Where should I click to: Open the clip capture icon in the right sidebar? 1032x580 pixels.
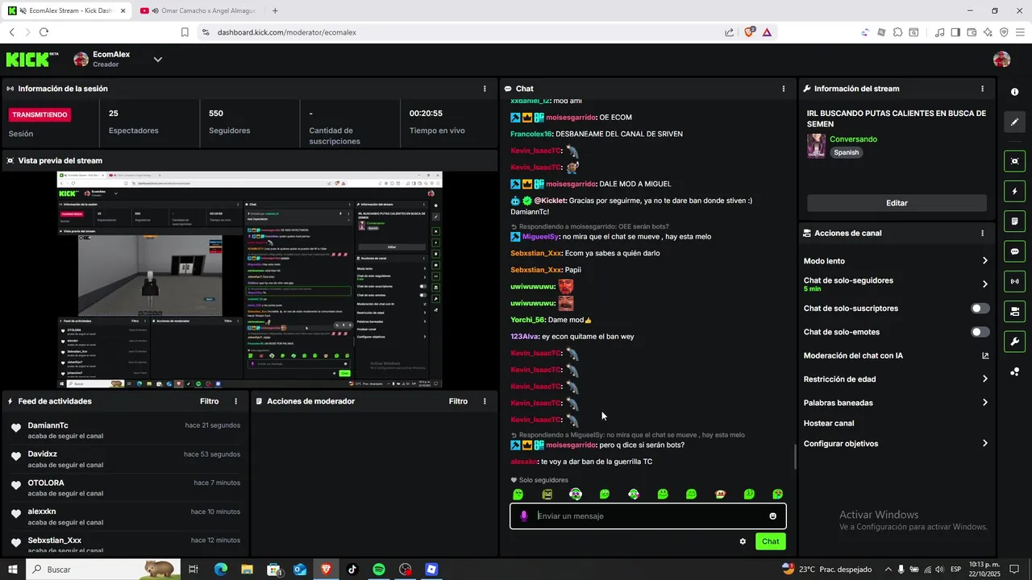1014,161
